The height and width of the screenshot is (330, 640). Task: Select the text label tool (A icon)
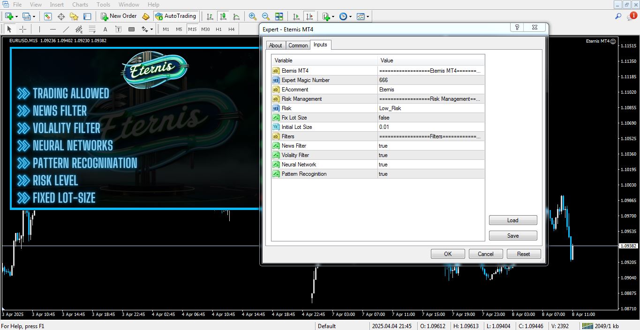(x=105, y=29)
